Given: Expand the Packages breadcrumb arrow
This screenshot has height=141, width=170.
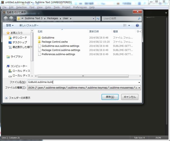Looking at the screenshot, I should point(60,18).
